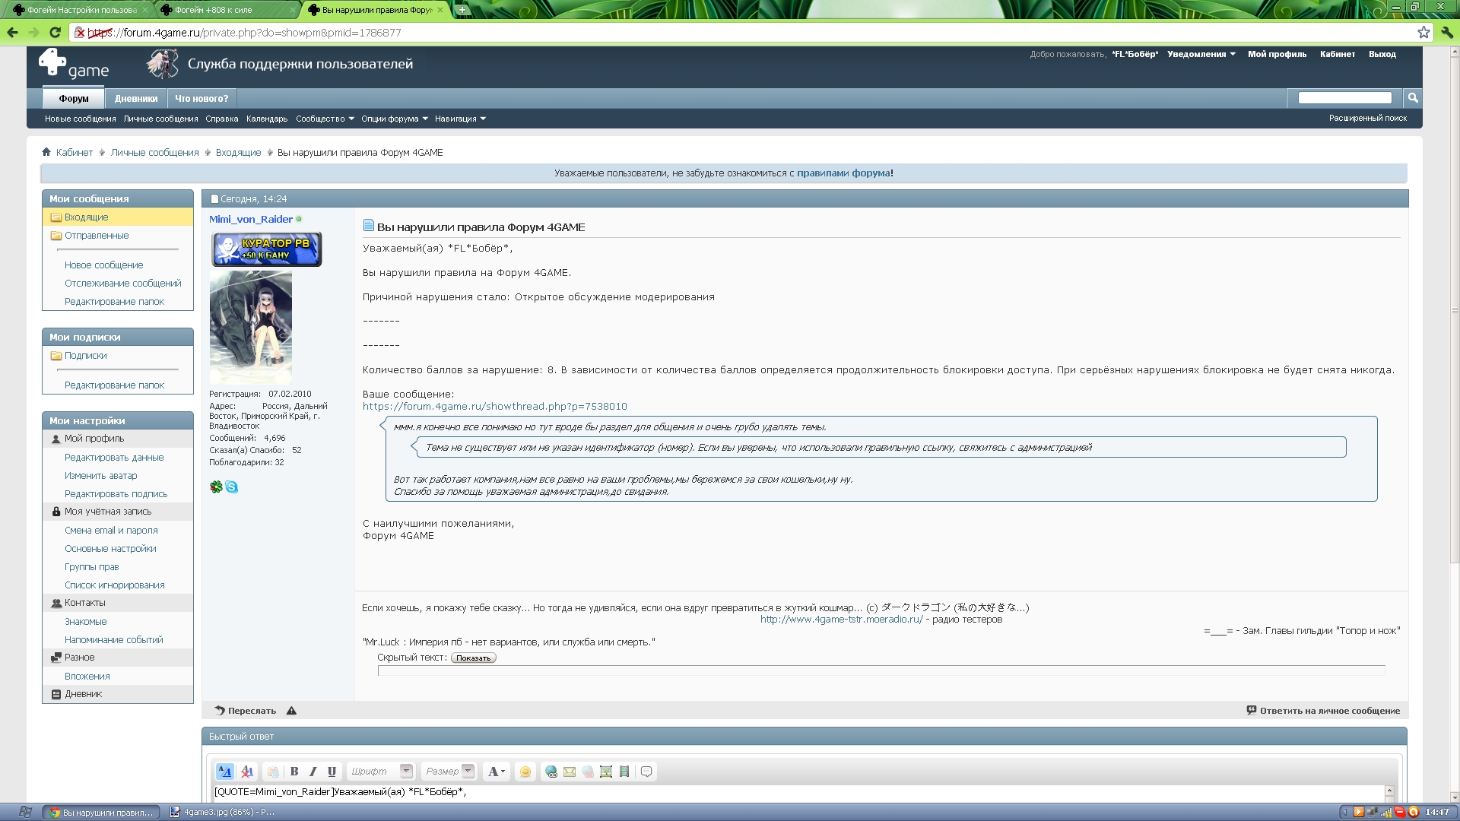Toggle italic formatting in quick reply

(x=313, y=772)
